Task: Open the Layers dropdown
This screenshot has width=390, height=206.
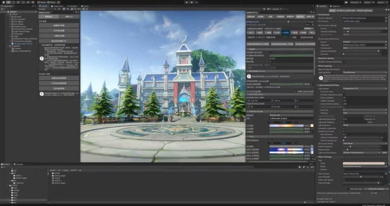Action: pos(369,2)
